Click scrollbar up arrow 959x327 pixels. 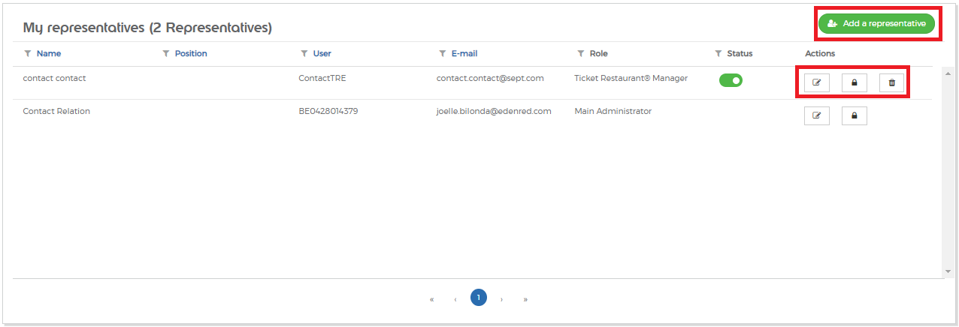click(948, 73)
